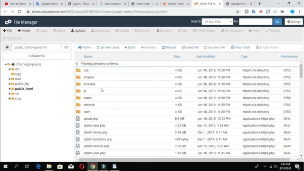Expand the mail folder in tree
This screenshot has width=304, height=171.
(x=9, y=79)
